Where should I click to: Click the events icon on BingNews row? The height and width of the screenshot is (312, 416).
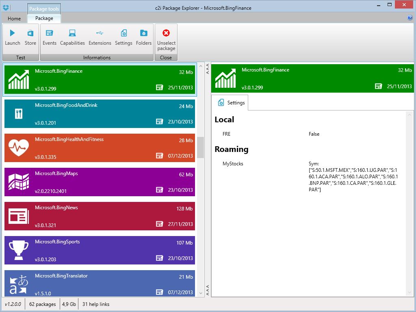pyautogui.click(x=159, y=224)
